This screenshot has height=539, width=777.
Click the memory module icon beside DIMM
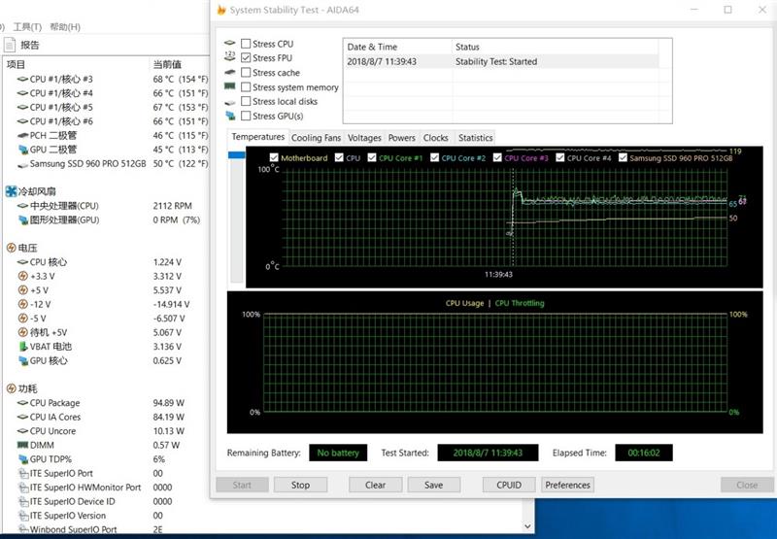[x=21, y=445]
